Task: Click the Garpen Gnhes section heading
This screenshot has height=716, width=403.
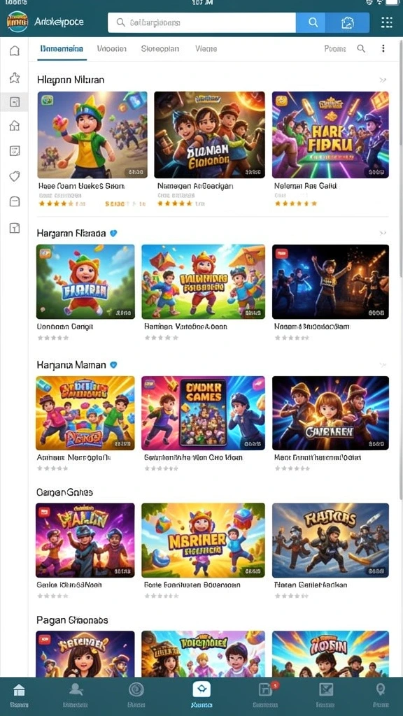Action: [64, 492]
